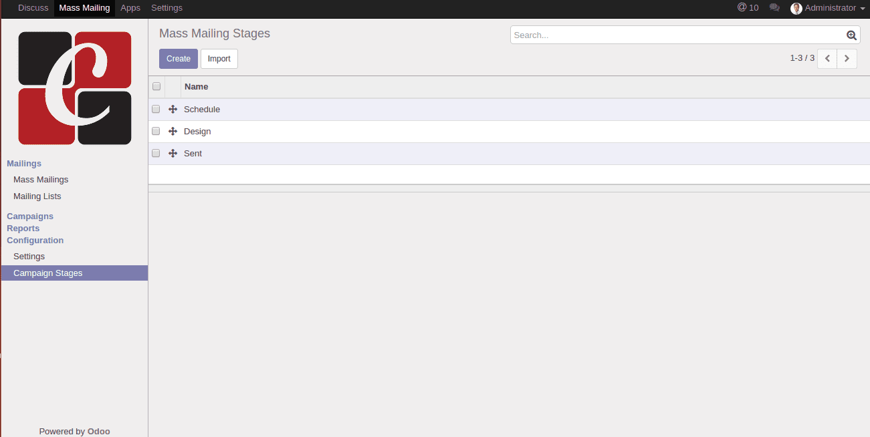Open the Apps top menu

130,8
